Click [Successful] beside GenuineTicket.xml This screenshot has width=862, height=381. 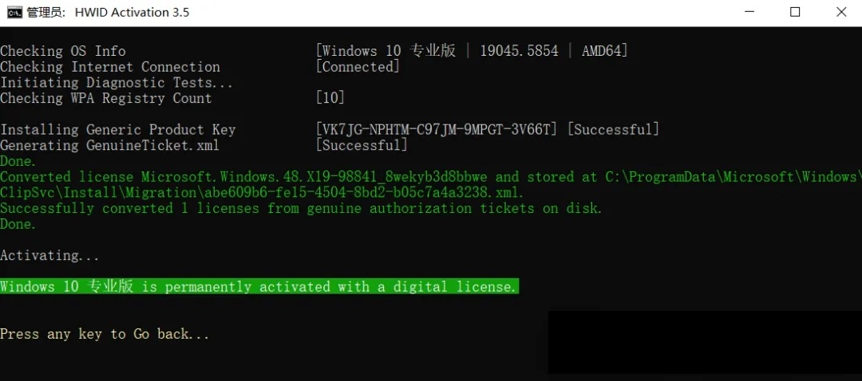362,145
